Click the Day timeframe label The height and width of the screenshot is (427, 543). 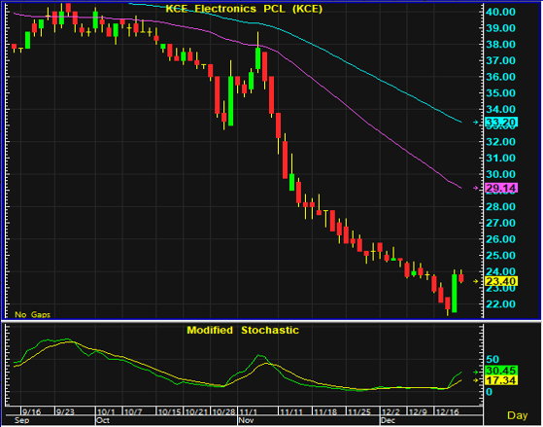[x=518, y=415]
